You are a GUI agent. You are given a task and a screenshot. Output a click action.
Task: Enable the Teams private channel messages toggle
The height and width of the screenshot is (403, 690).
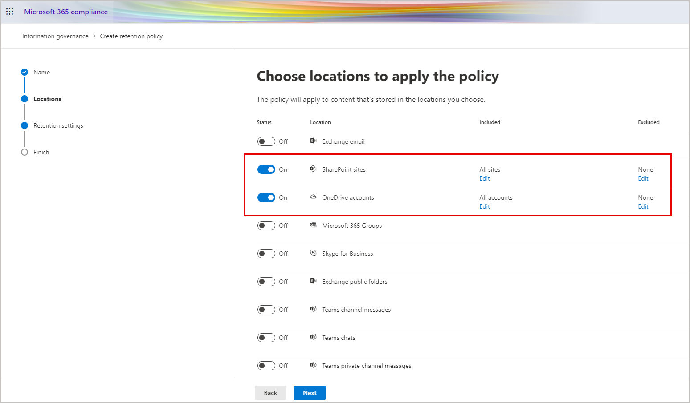coord(266,365)
